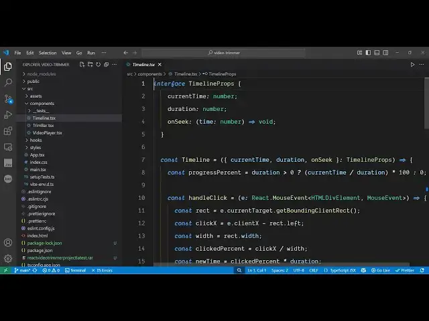Go back with navigation arrow

125,53
